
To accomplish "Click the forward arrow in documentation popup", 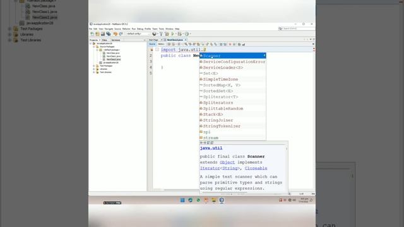I will [205, 143].
